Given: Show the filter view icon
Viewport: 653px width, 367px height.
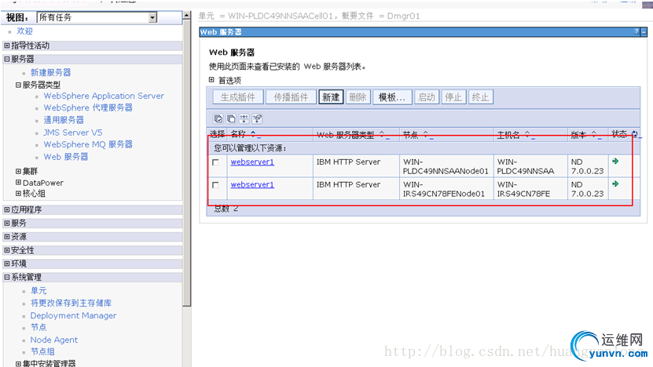Looking at the screenshot, I should tap(244, 119).
